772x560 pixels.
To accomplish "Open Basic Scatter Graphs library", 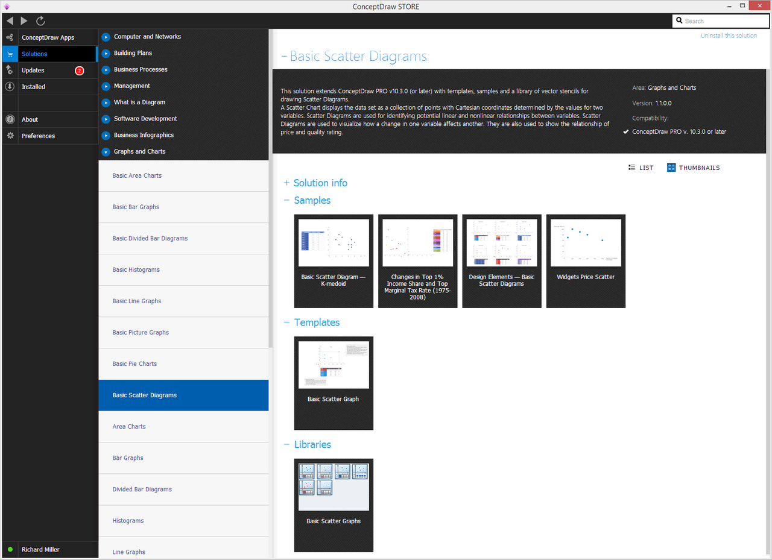I will 334,505.
